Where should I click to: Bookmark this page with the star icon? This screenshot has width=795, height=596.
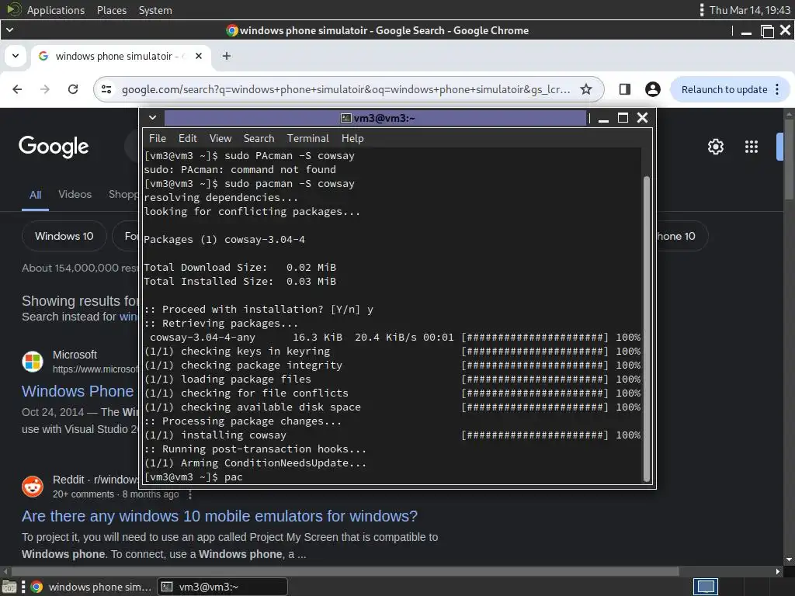[586, 89]
